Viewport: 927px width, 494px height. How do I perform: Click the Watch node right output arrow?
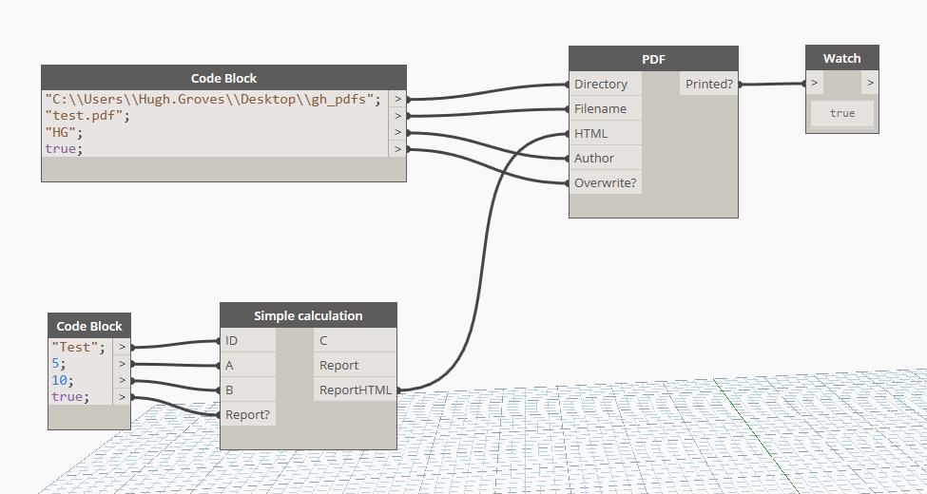point(870,83)
